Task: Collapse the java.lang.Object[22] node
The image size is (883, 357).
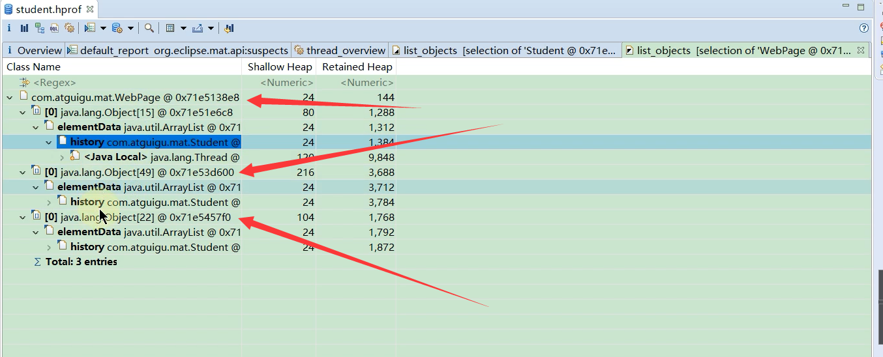Action: (x=22, y=218)
